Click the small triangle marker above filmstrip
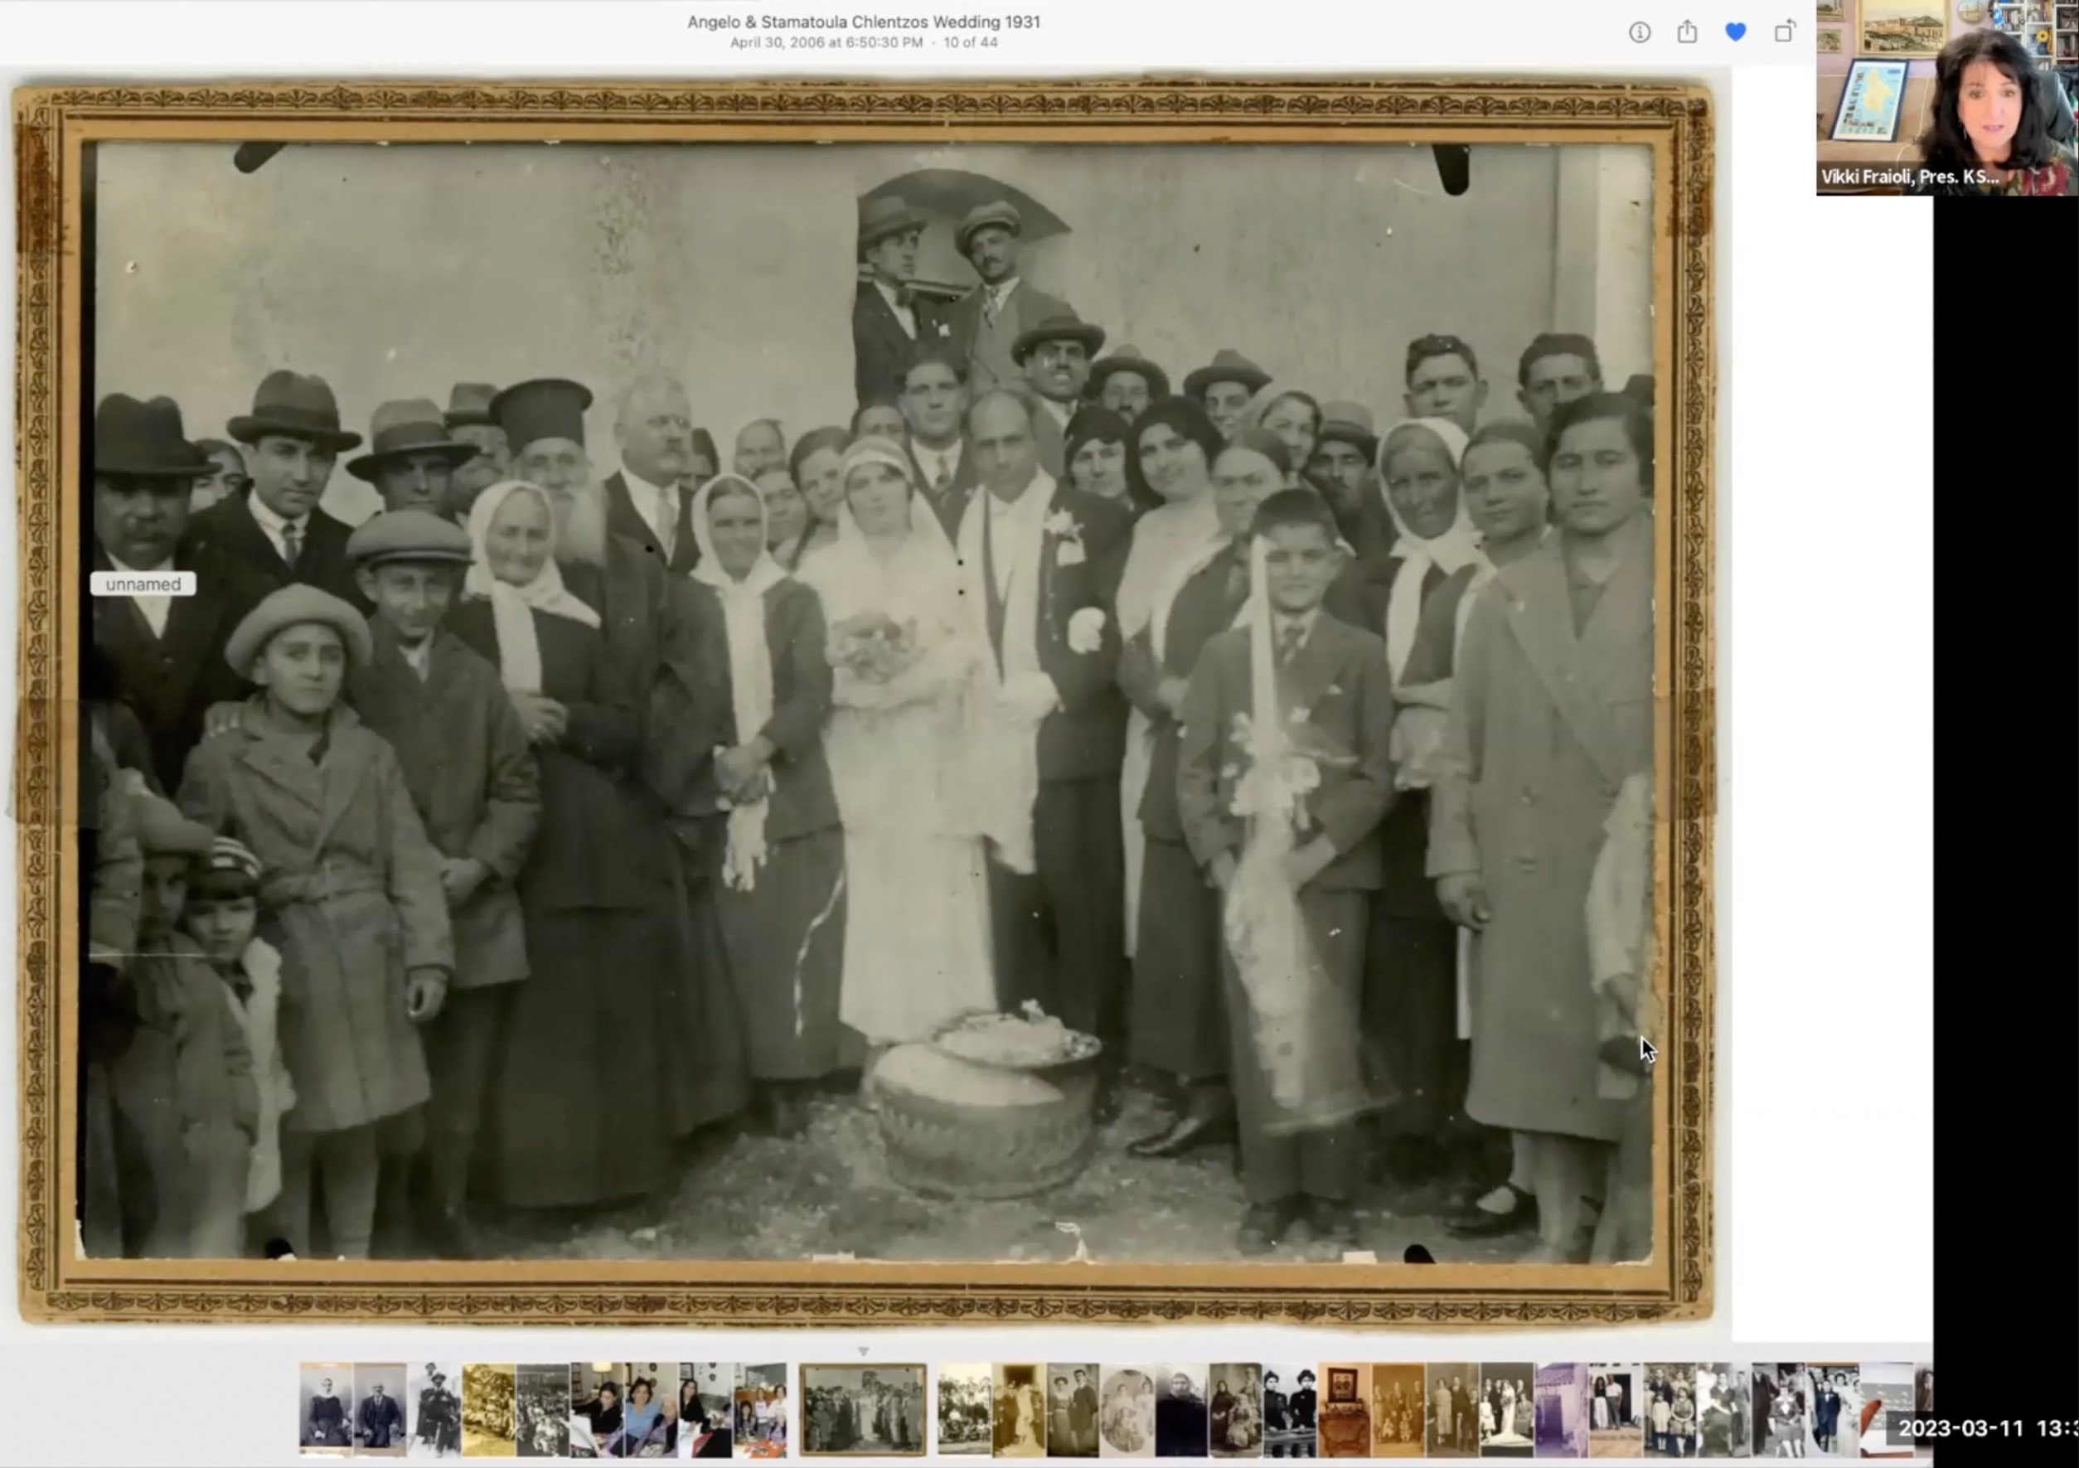Screen dimensions: 2079x1468 tap(863, 1352)
